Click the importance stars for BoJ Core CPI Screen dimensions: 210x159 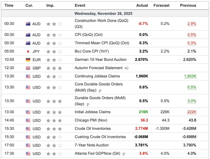coord(54,51)
